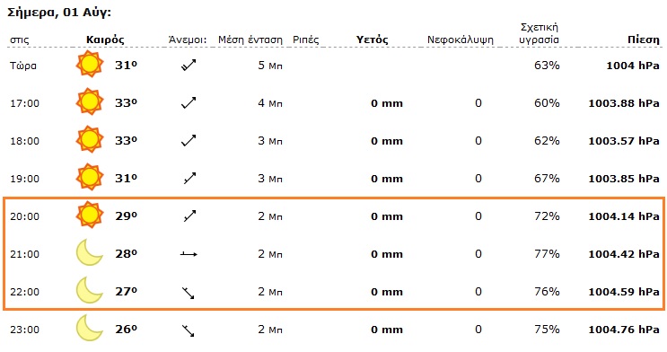Screen dimensions: 667x352
Task: Click the moon icon at 23:00
Action: tap(90, 328)
